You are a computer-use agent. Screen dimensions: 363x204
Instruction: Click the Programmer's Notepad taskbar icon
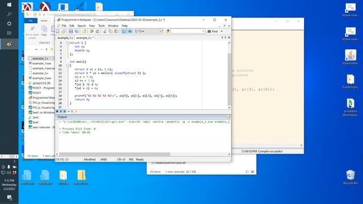point(9,44)
